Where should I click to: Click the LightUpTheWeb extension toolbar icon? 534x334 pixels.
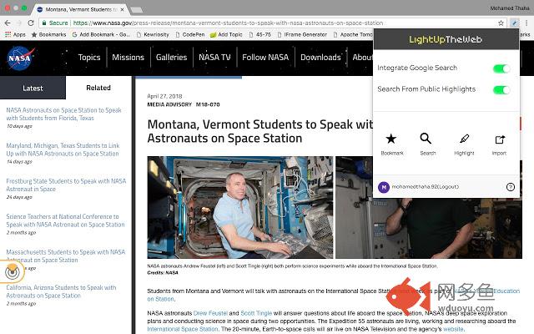click(514, 23)
